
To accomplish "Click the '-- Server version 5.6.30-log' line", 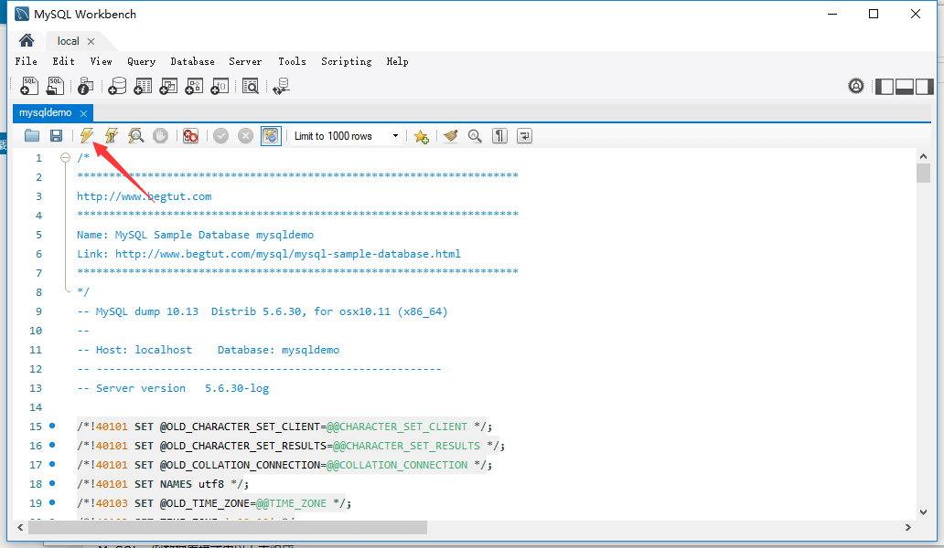I will (173, 388).
